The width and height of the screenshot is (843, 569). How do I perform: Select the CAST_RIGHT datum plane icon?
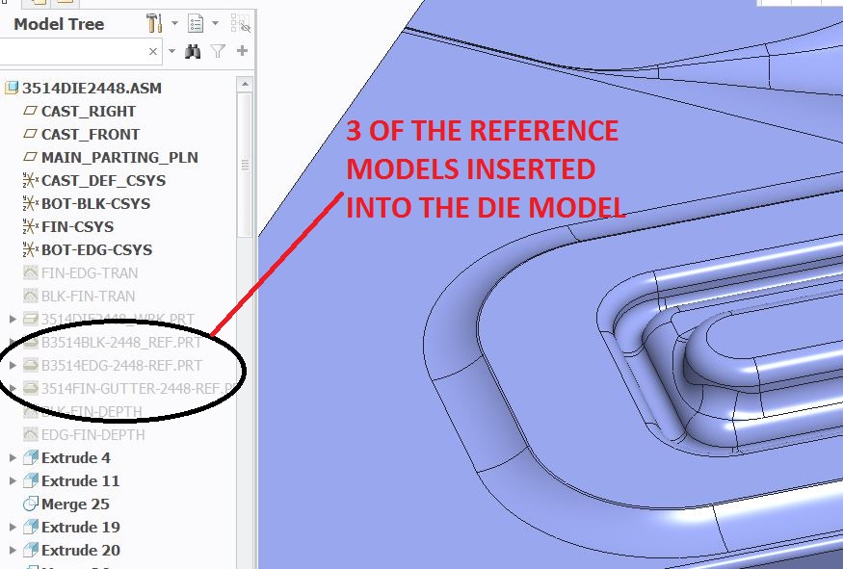tap(31, 111)
